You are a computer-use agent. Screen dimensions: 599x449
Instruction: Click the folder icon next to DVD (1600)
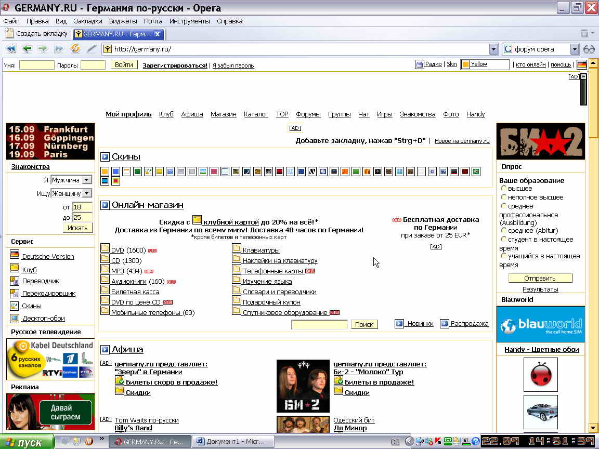(105, 248)
